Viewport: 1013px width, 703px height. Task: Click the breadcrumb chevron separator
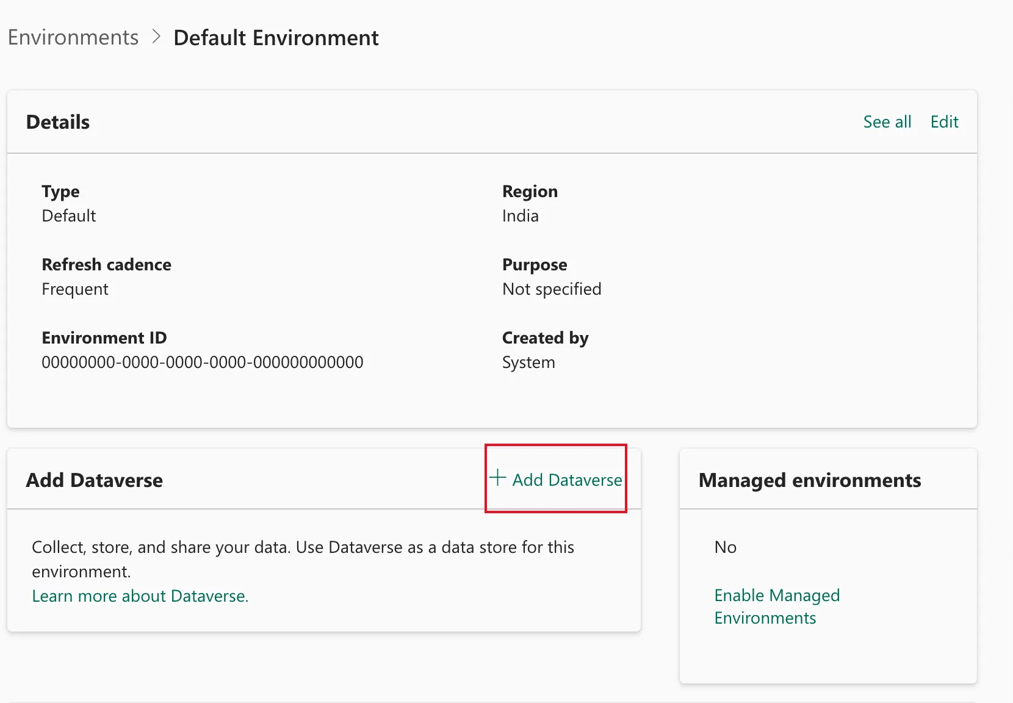click(x=156, y=37)
